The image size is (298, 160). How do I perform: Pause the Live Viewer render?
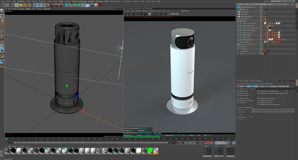pos(134,14)
